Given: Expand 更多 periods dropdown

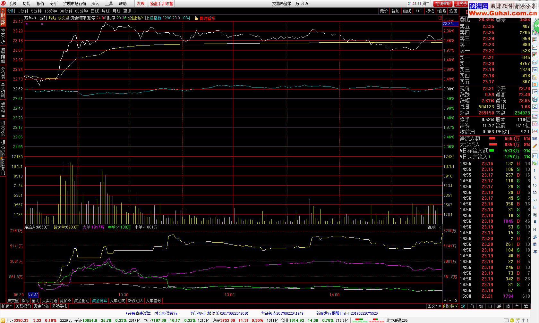Looking at the screenshot, I should [x=130, y=11].
